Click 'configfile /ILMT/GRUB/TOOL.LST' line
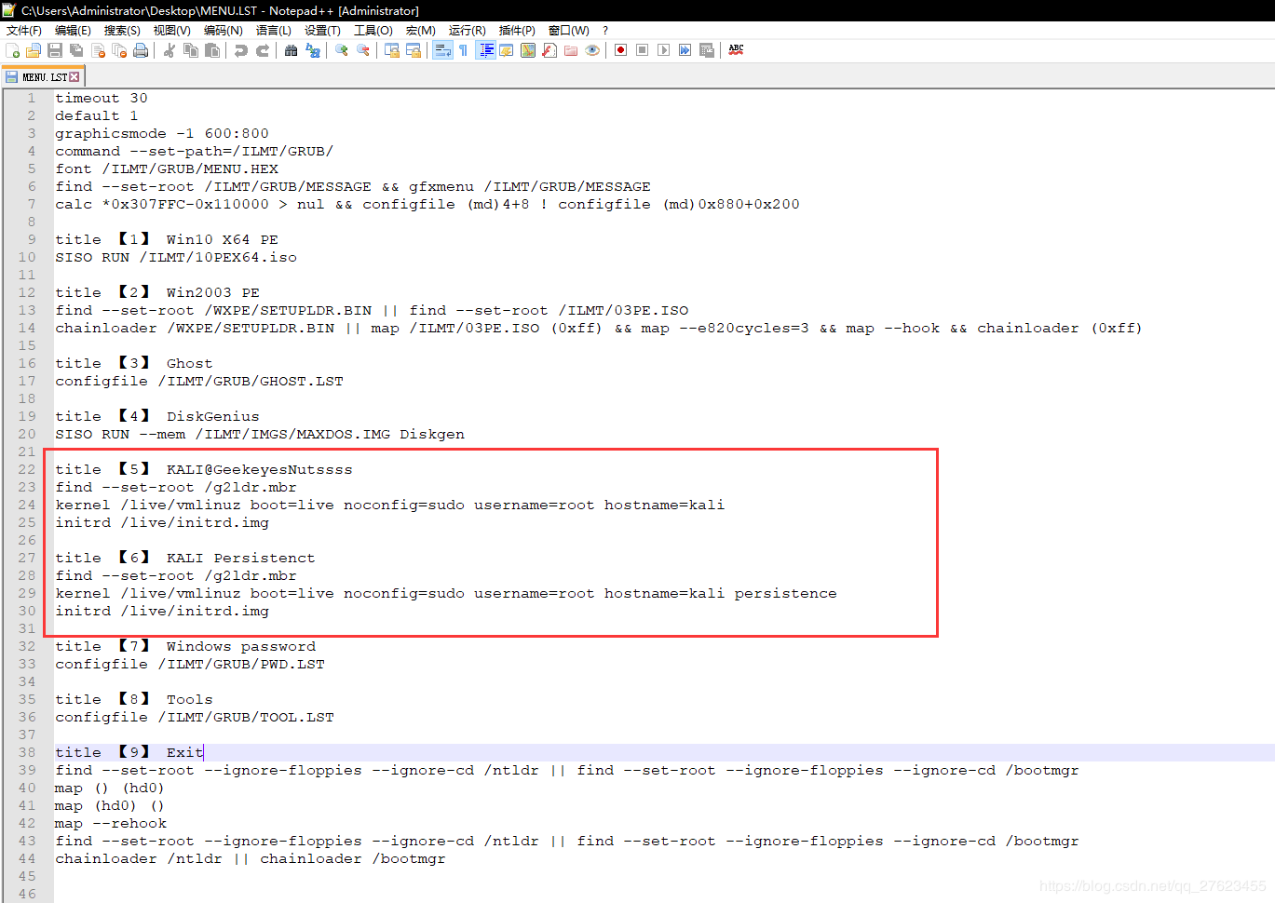The height and width of the screenshot is (903, 1275). (x=195, y=717)
